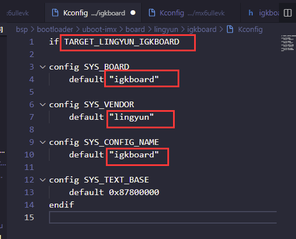296x239 pixels.
Task: Collapse the config SYS_VENDOR block
Action: point(43,104)
